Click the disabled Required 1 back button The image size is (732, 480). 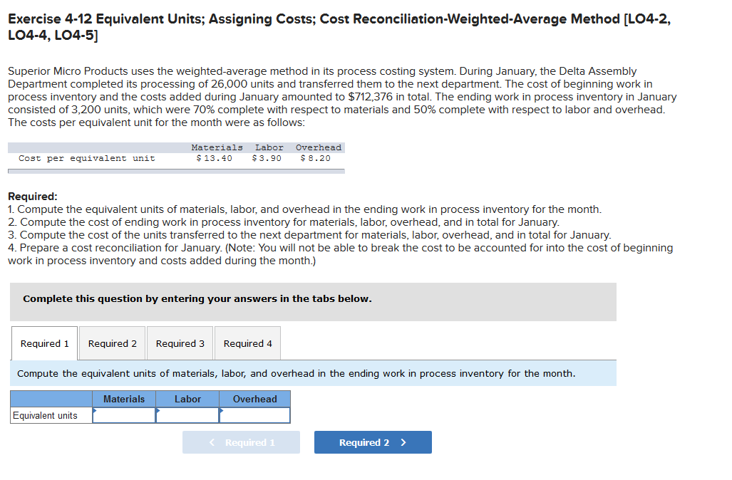[241, 442]
